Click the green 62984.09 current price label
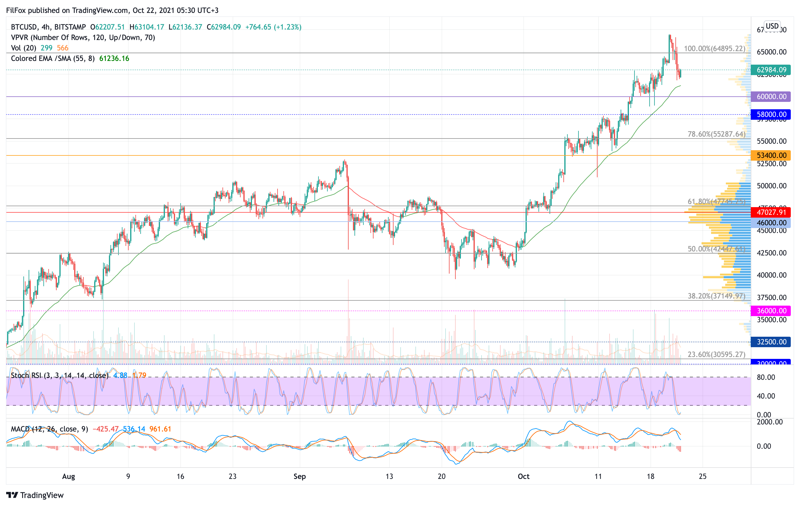The width and height of the screenshot is (800, 506). point(770,70)
